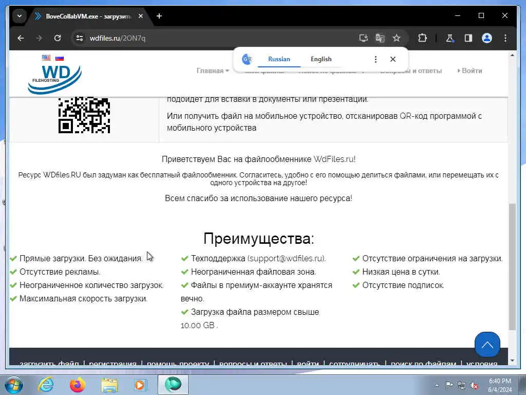Click footer link поиск по файлам
Screen dimensions: 526x395
point(423,364)
